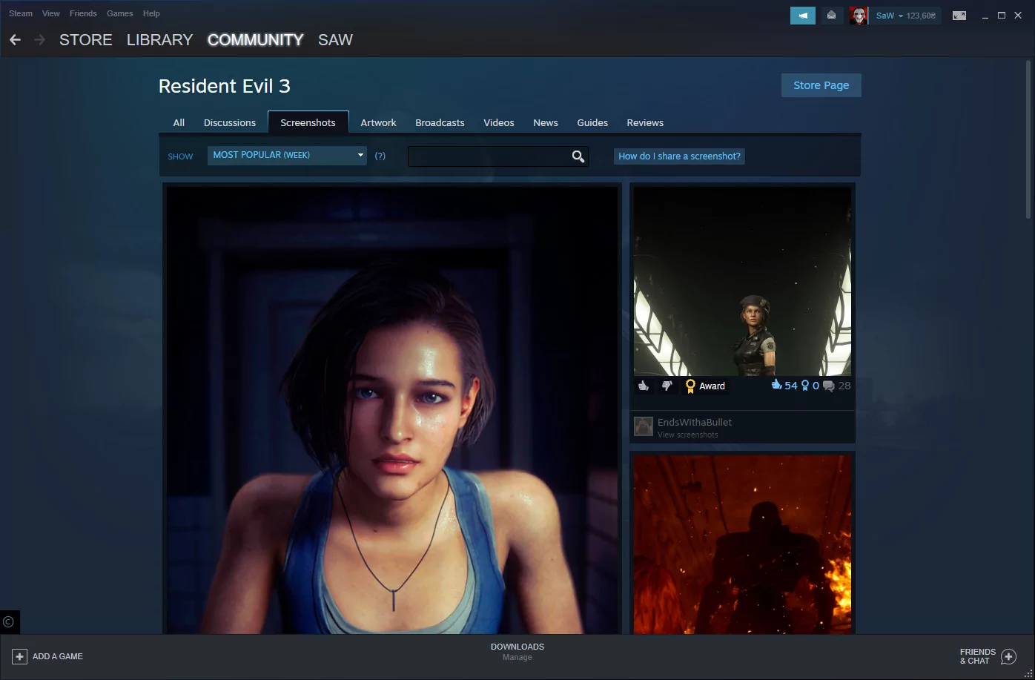Click the award ribbon count 0
Viewport: 1035px width, 680px height.
pos(810,386)
